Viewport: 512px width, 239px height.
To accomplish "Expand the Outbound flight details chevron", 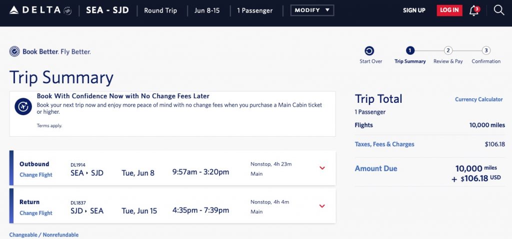I will 322,168.
